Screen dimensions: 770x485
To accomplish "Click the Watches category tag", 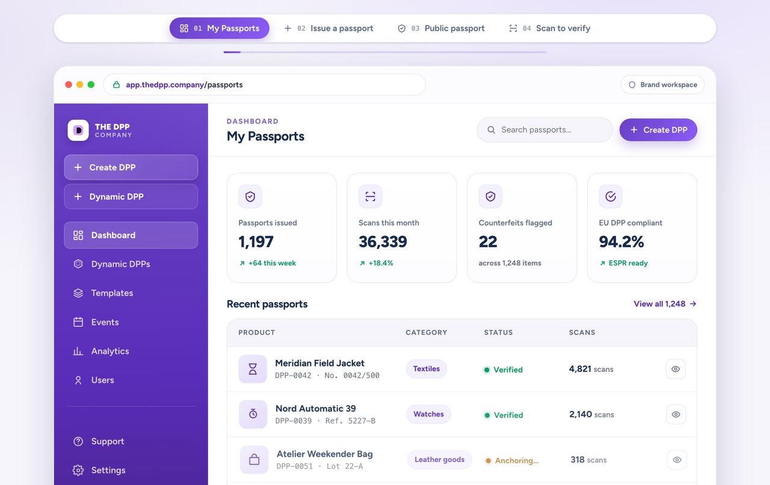I will (428, 414).
